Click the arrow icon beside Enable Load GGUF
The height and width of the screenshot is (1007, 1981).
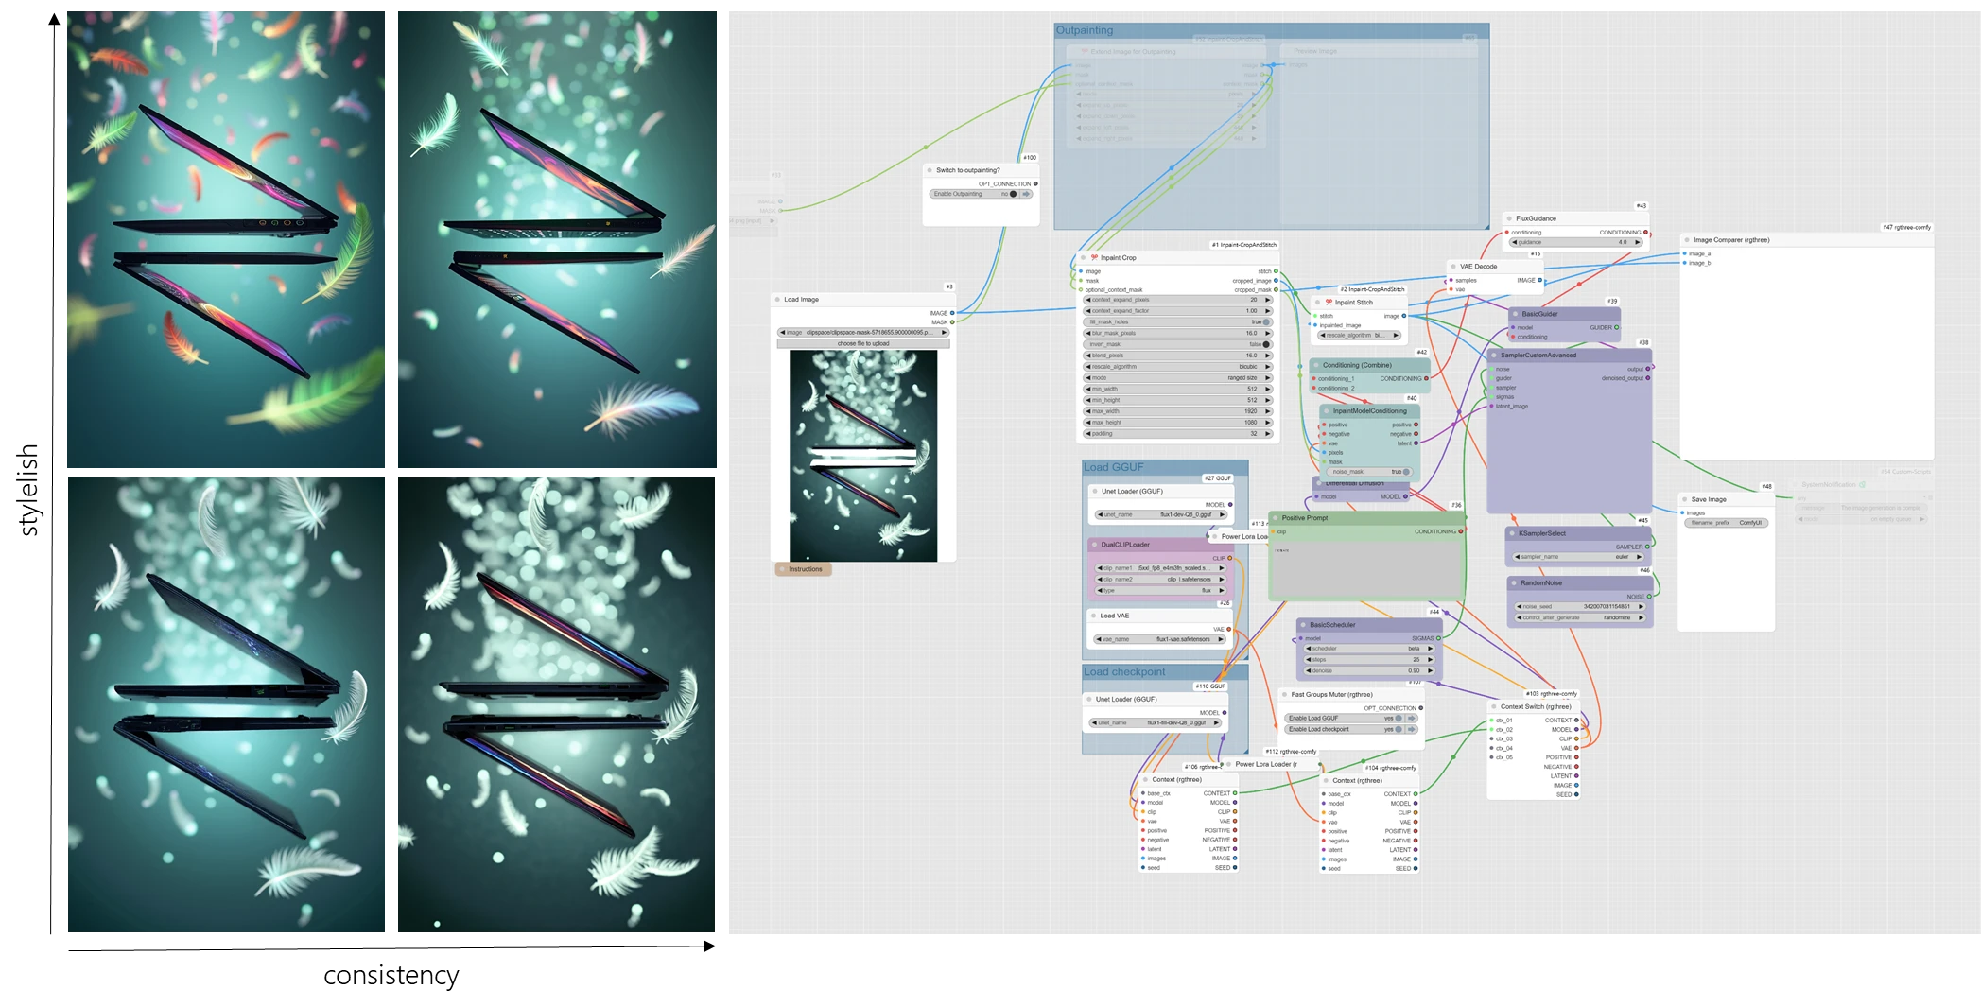coord(1412,718)
